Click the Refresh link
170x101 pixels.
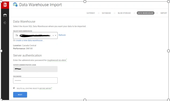pyautogui.click(x=62, y=35)
